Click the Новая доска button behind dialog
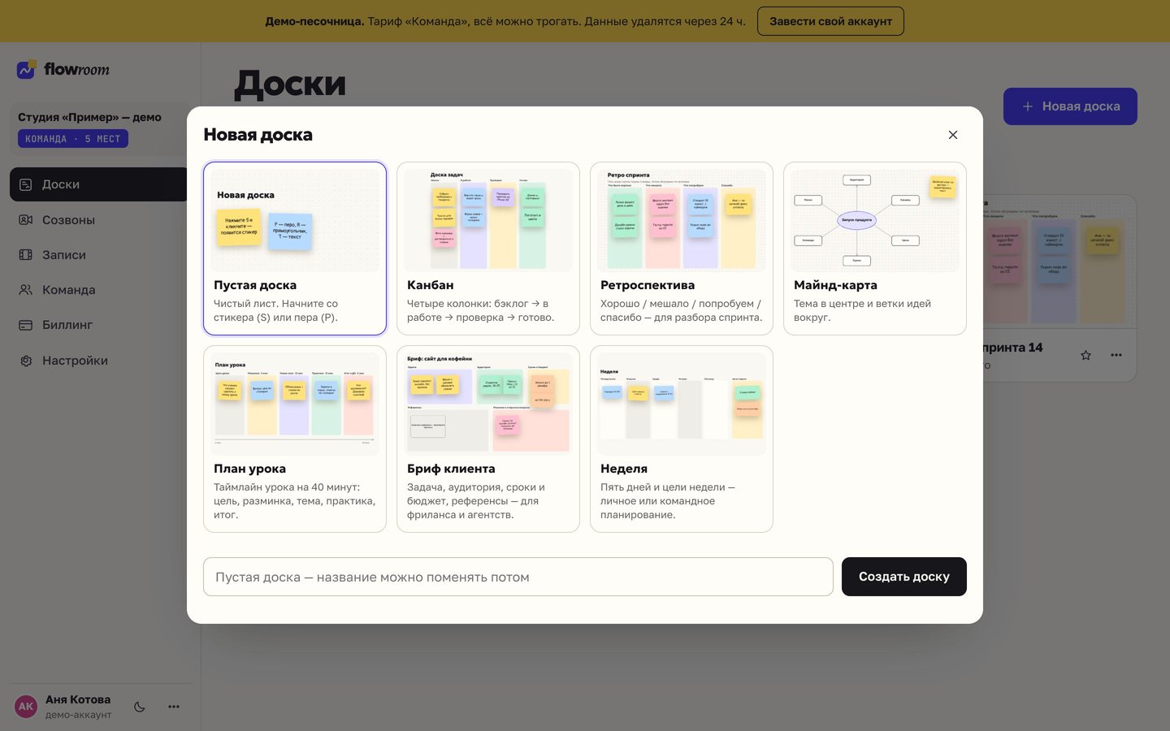 click(1070, 106)
